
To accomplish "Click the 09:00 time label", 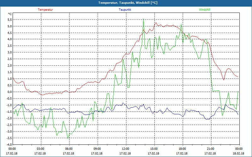I will pos(97,149).
